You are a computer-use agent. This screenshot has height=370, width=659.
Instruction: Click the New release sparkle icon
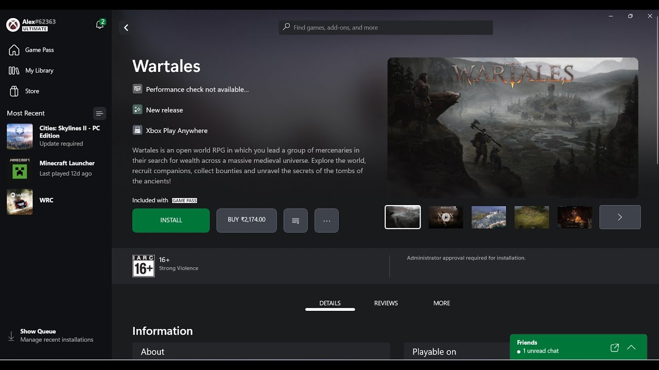137,109
